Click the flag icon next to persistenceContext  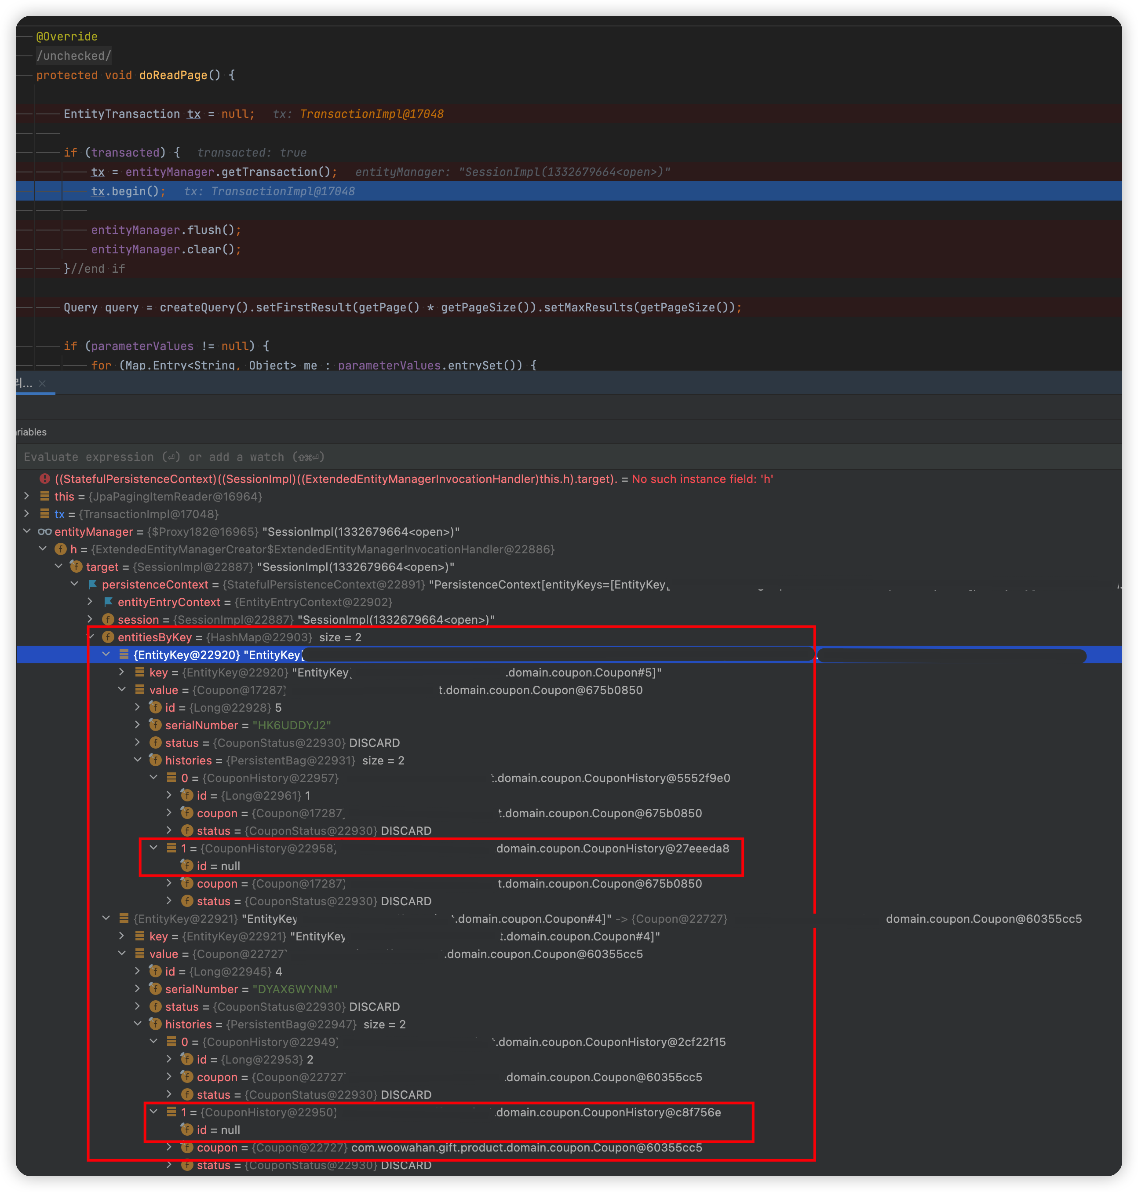click(93, 585)
